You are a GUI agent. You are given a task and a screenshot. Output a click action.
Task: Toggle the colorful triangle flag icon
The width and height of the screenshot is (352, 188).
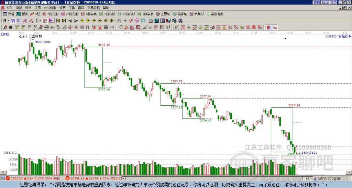tap(51, 21)
